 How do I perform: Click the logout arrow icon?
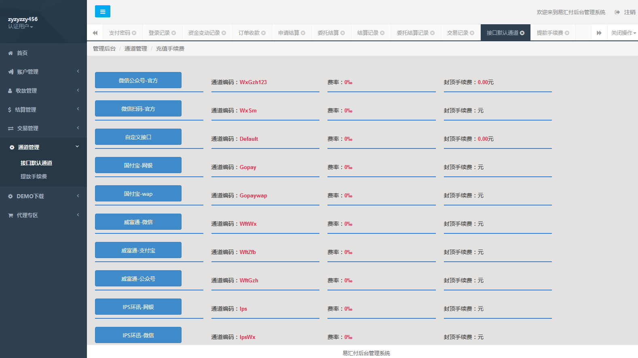[x=617, y=12]
